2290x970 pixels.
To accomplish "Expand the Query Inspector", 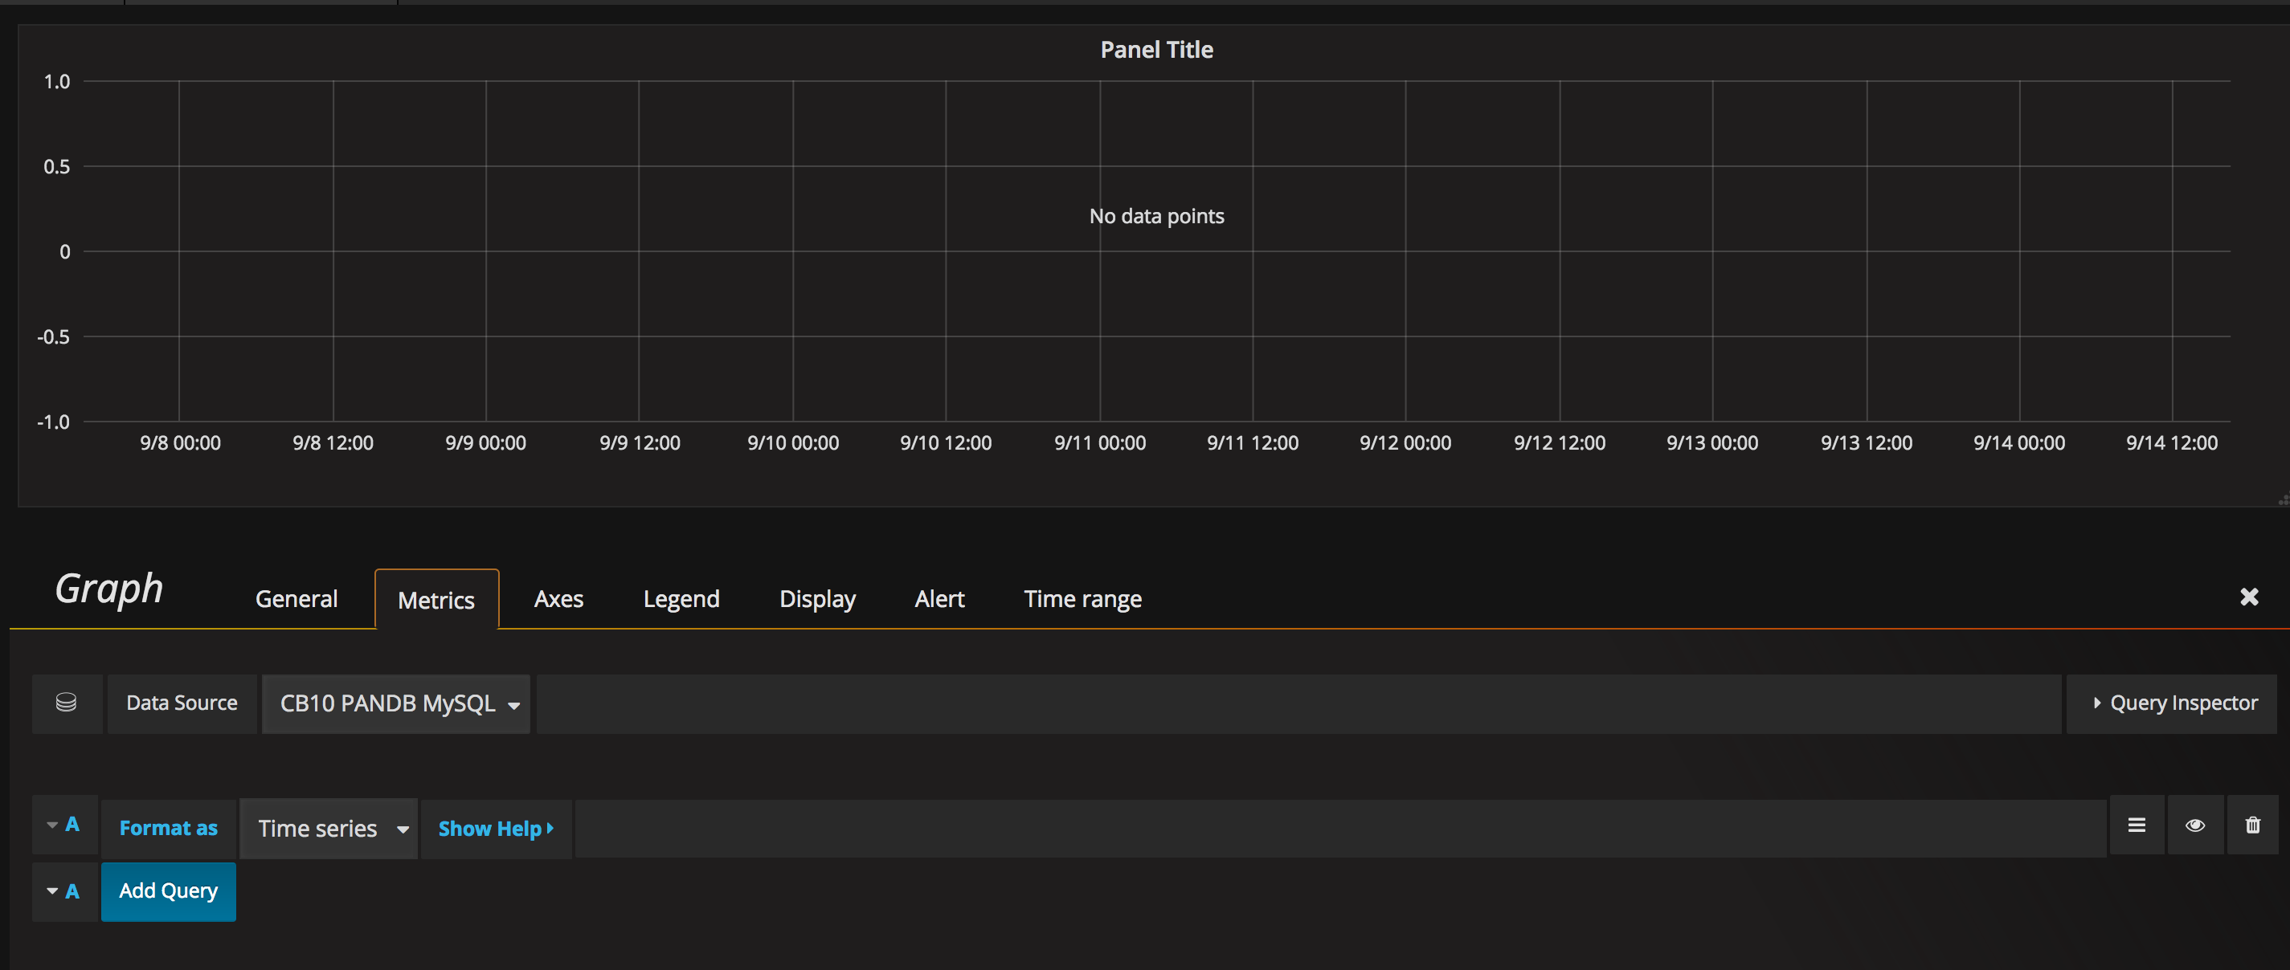I will (x=2172, y=703).
